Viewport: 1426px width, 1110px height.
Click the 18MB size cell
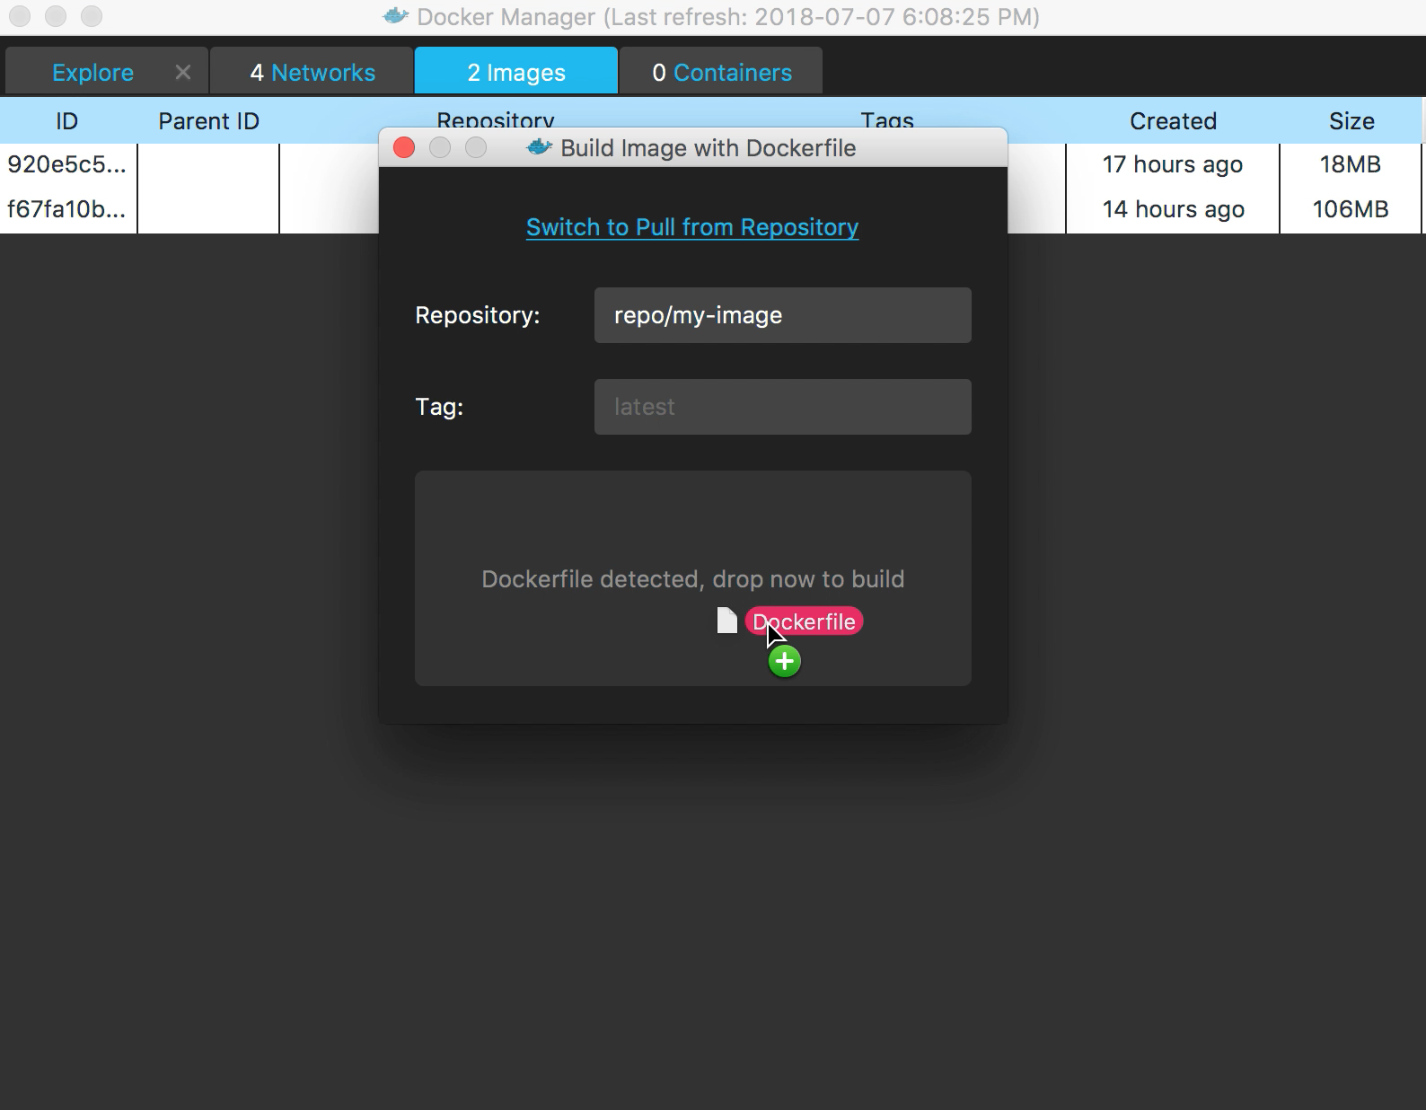1351,164
